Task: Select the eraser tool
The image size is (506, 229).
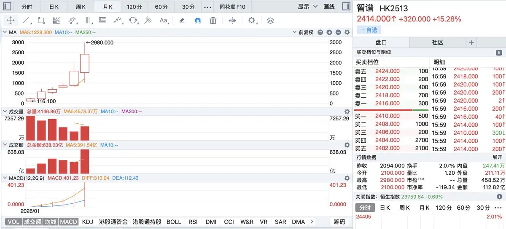Action: tap(182, 20)
